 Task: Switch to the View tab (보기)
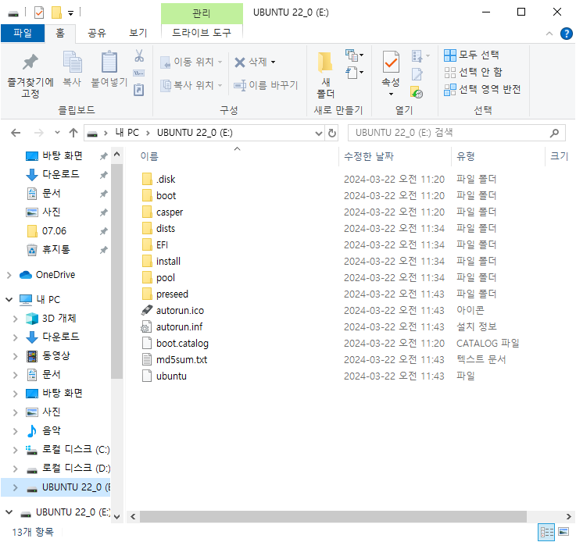click(x=138, y=33)
